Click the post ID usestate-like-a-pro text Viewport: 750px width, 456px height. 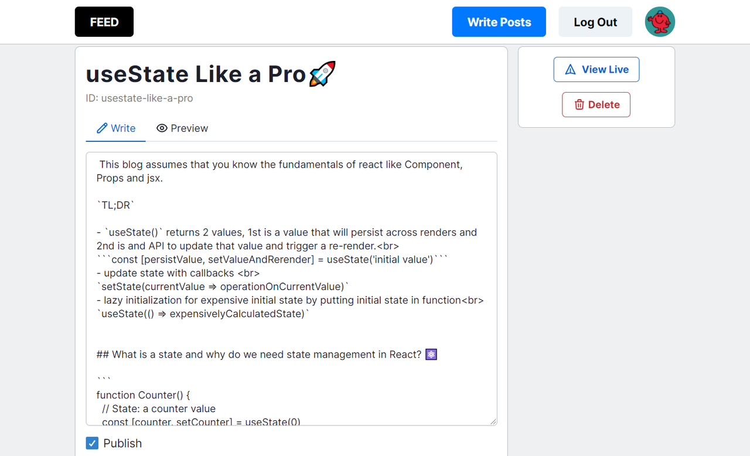pyautogui.click(x=139, y=98)
